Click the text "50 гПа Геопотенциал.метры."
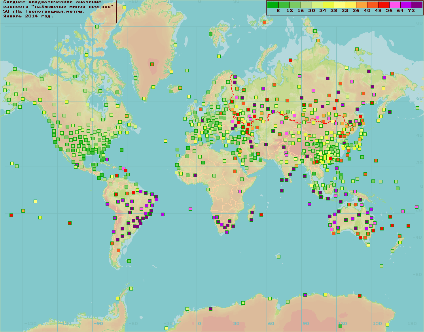Image resolution: width=424 pixels, height=332 pixels. coord(44,11)
